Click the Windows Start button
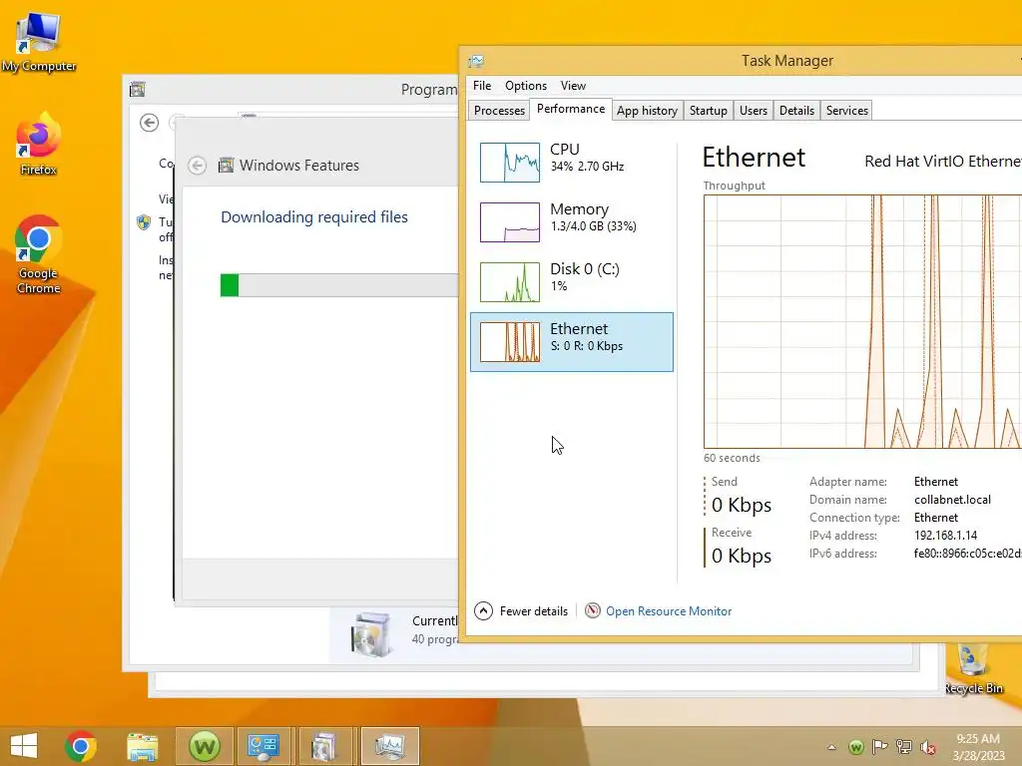Viewport: 1022px width, 766px height. tap(24, 746)
